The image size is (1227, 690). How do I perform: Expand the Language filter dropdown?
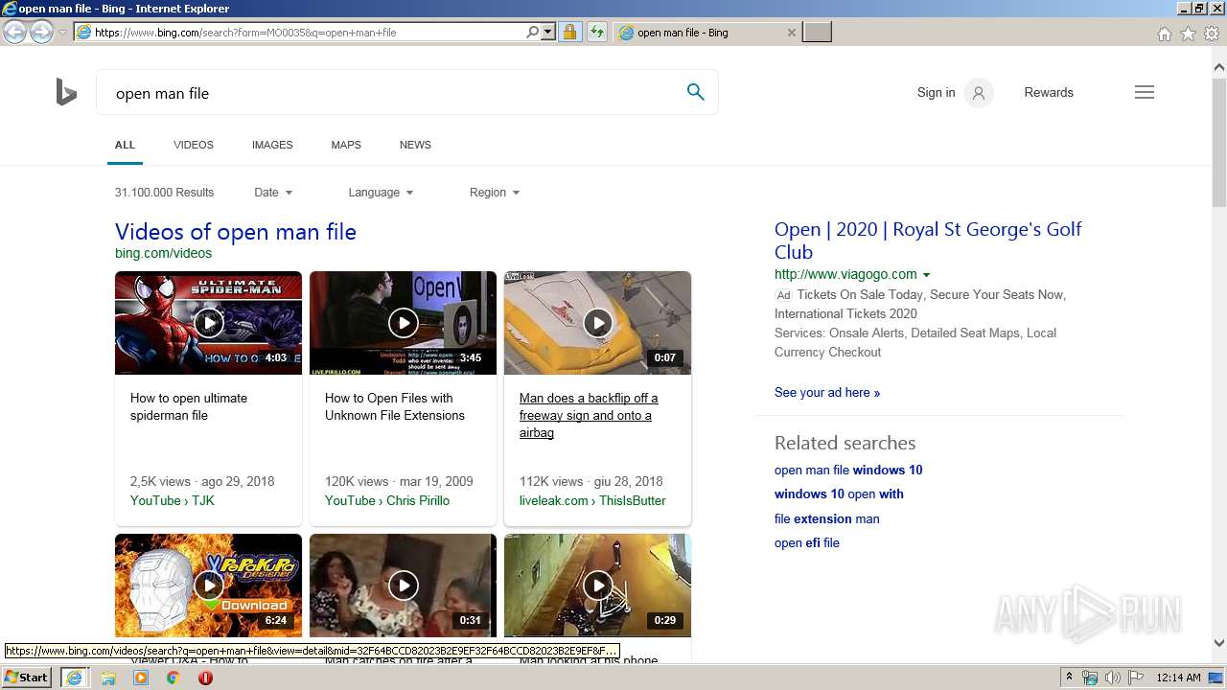[381, 193]
